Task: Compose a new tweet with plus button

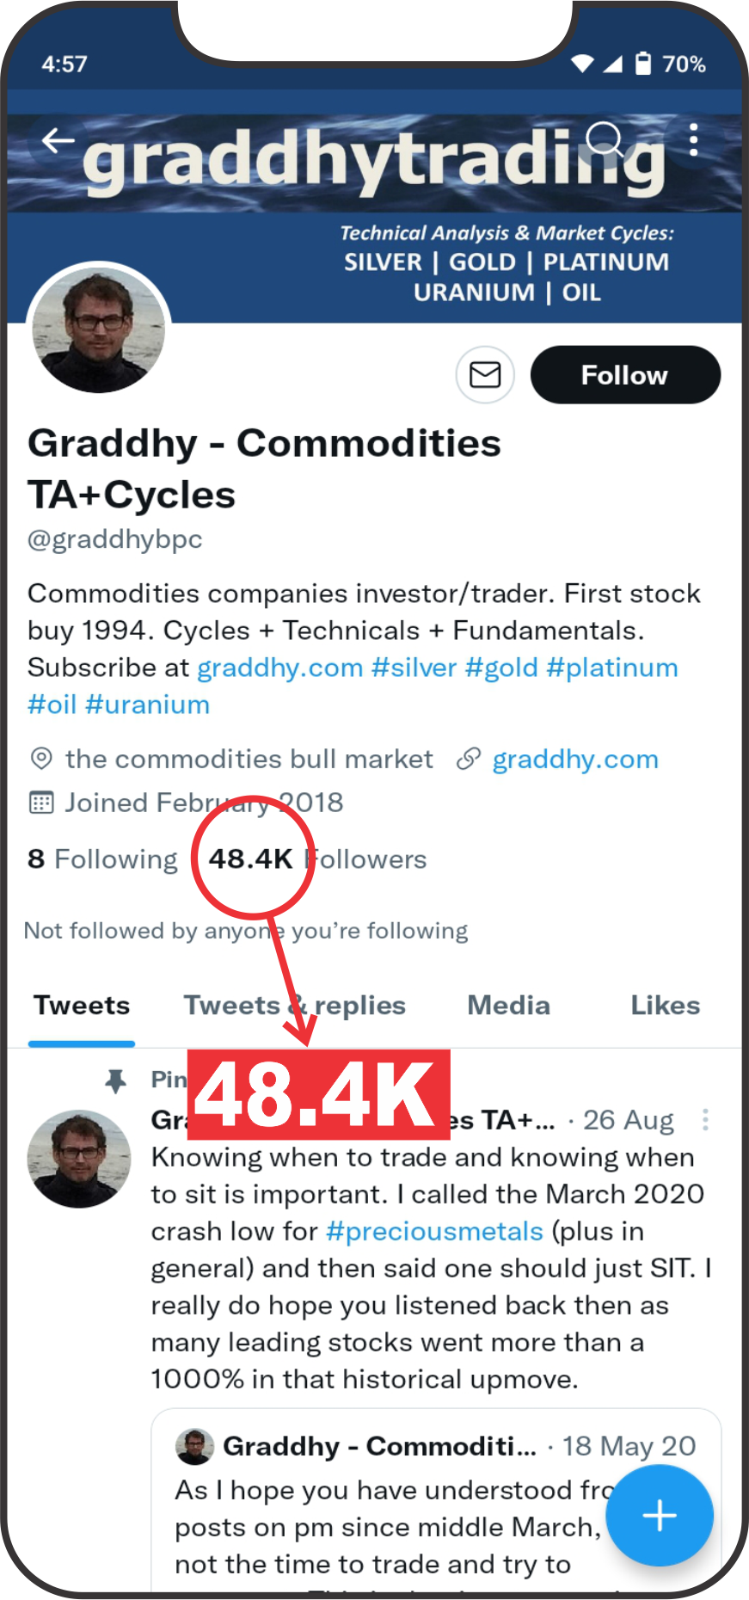Action: [660, 1515]
